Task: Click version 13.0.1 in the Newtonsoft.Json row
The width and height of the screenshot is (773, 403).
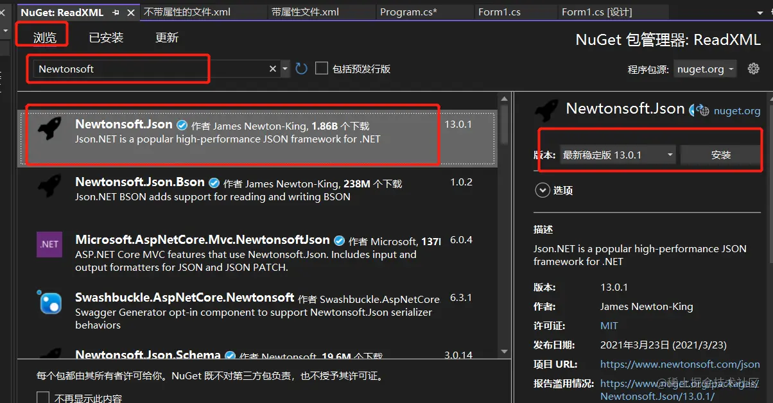Action: [458, 124]
